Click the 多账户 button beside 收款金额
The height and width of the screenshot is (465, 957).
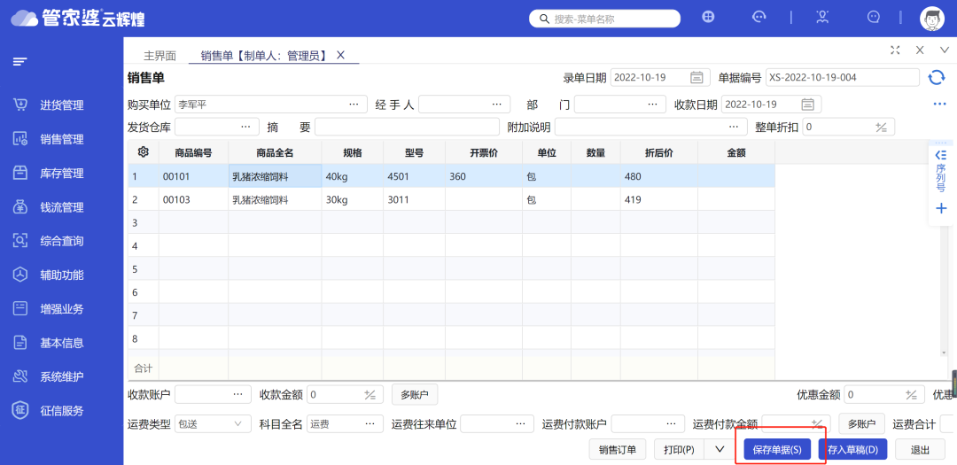click(x=414, y=395)
